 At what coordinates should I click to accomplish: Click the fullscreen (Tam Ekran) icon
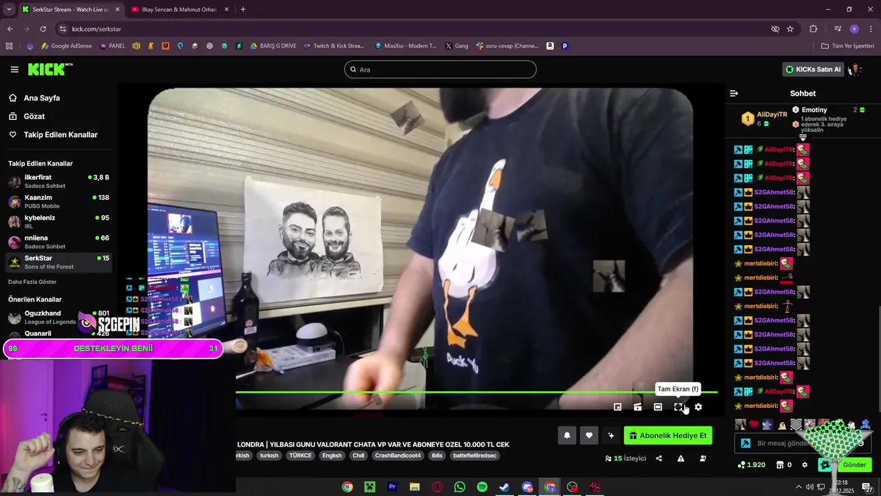678,407
